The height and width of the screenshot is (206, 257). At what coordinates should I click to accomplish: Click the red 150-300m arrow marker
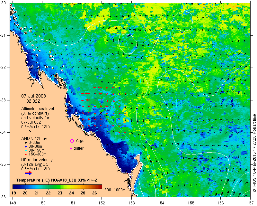point(26,154)
